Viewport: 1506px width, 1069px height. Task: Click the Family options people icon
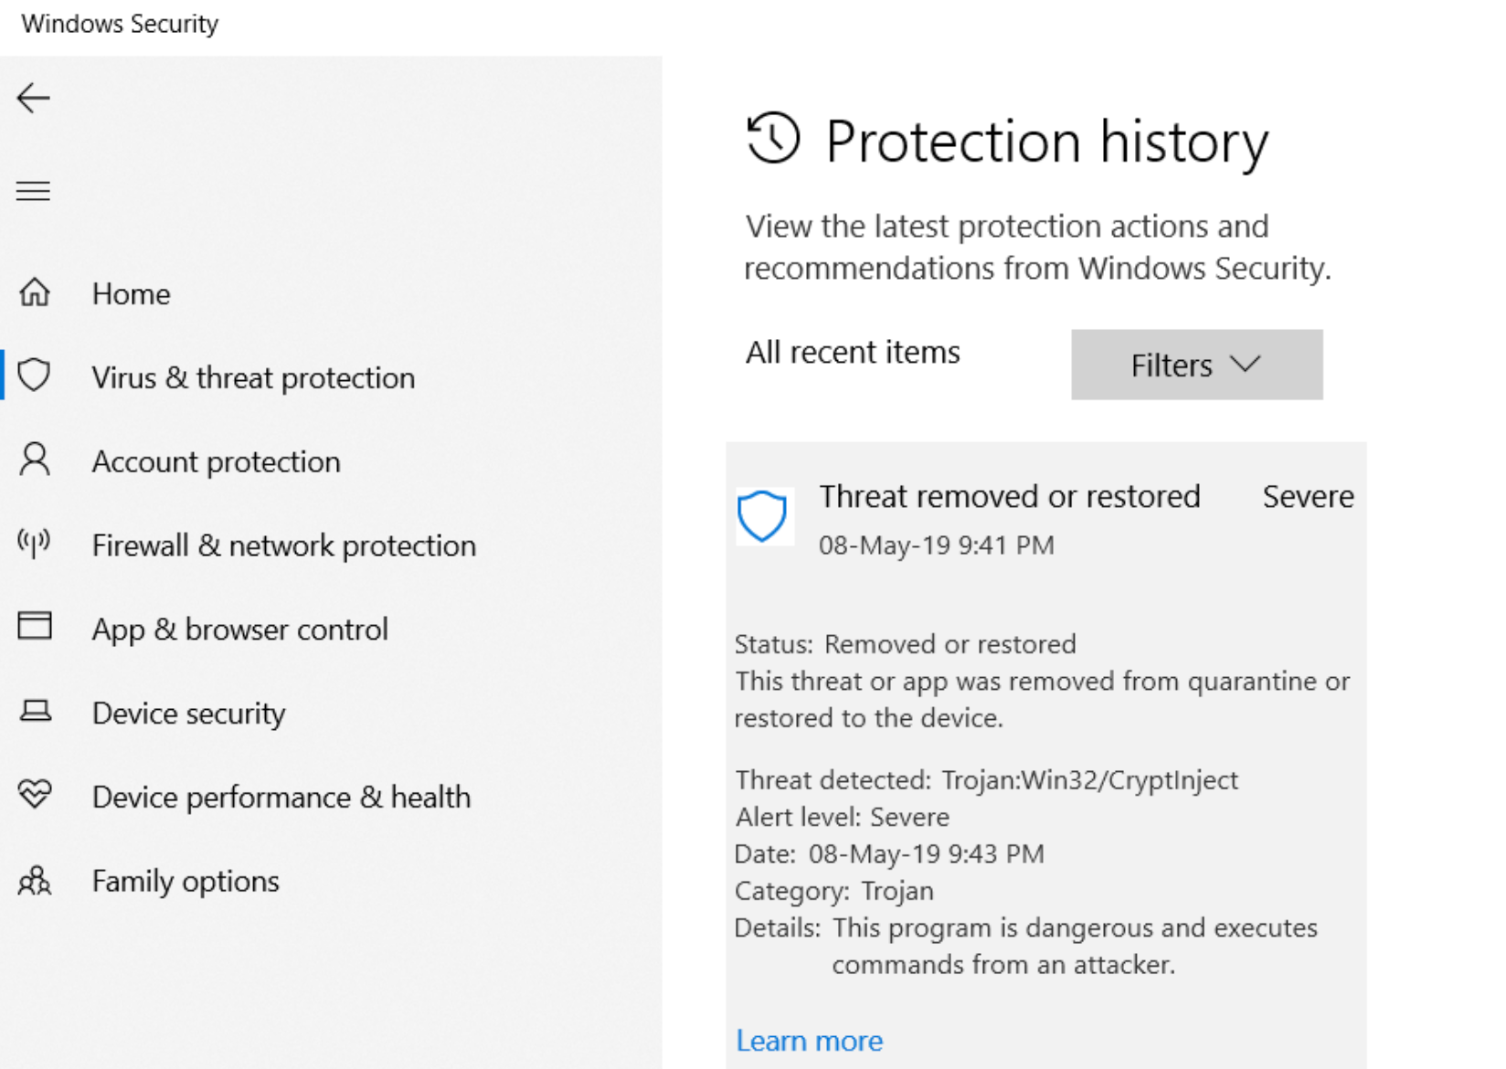click(x=34, y=880)
